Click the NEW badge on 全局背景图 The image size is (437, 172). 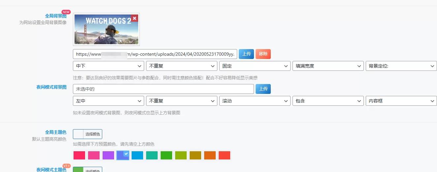[x=66, y=12]
